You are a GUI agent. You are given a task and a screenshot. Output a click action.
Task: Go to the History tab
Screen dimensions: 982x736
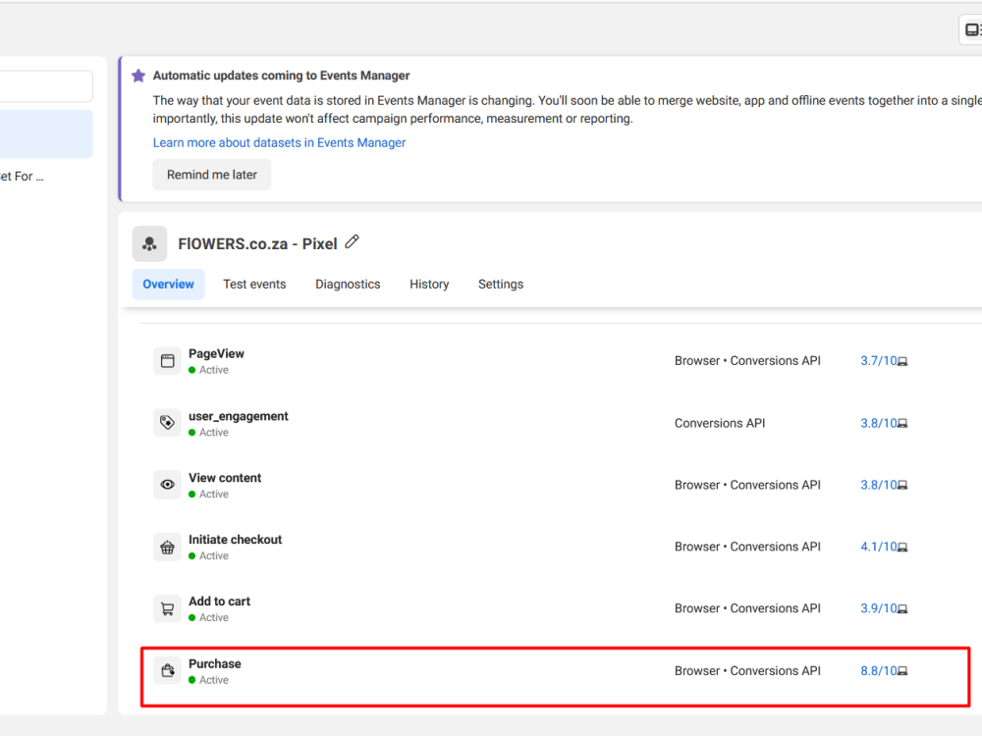[429, 284]
